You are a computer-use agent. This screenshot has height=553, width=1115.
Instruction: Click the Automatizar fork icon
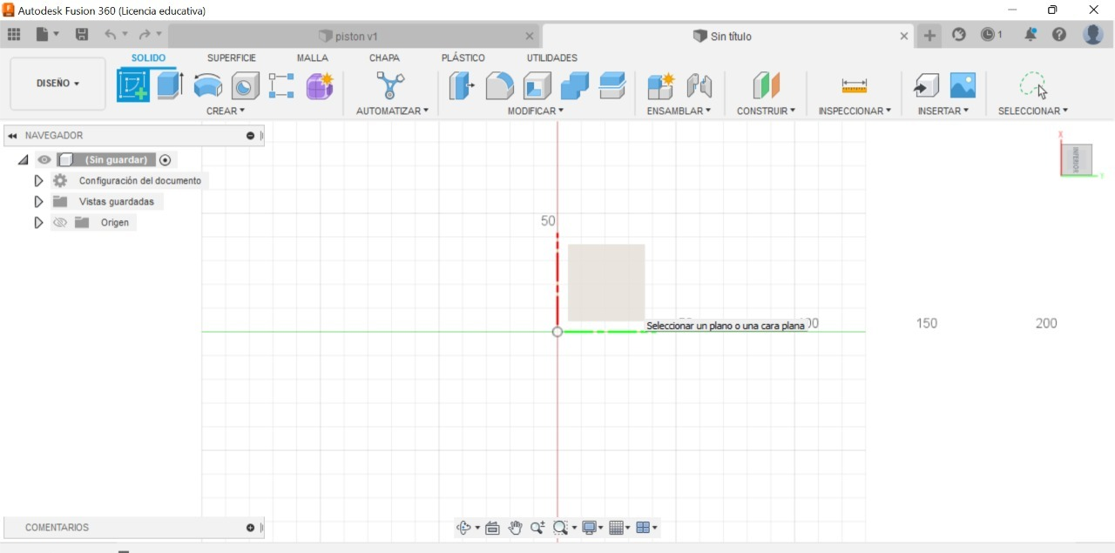(390, 85)
